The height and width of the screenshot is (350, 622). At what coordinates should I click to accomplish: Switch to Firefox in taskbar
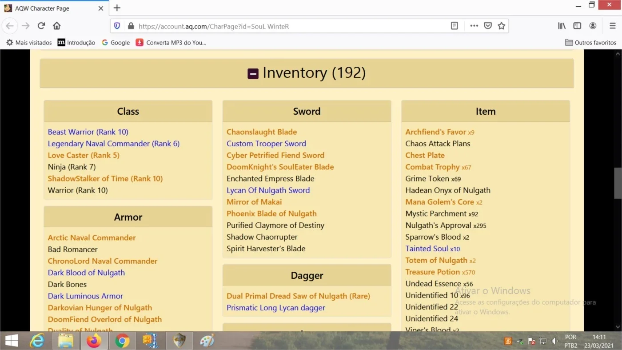[94, 341]
